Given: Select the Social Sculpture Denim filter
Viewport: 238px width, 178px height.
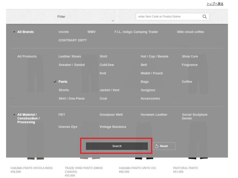Looking at the screenshot, I should click(195, 116).
